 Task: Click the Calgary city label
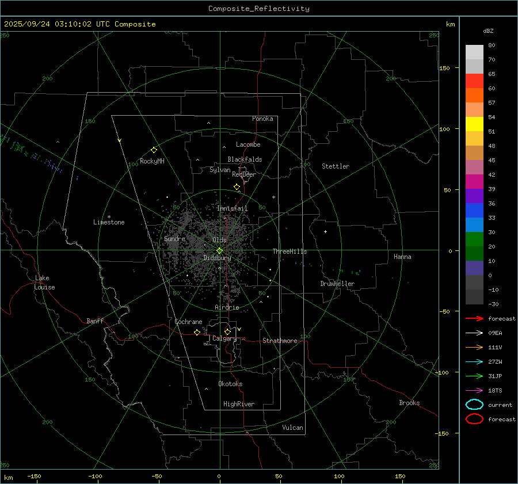click(x=224, y=339)
